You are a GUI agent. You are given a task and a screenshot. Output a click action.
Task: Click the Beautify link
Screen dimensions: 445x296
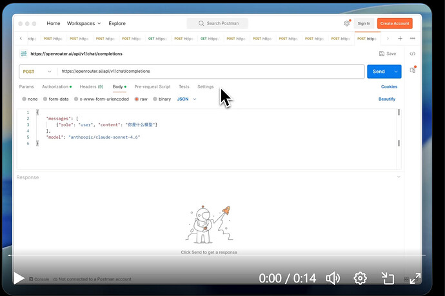pos(387,99)
